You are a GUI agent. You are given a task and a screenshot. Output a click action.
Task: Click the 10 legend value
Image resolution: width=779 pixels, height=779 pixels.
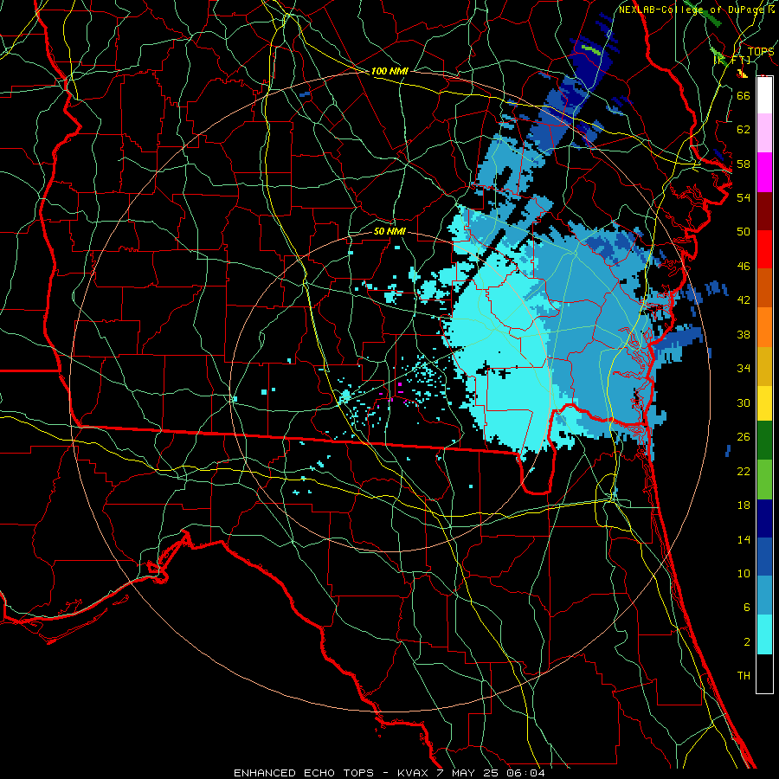pos(744,573)
